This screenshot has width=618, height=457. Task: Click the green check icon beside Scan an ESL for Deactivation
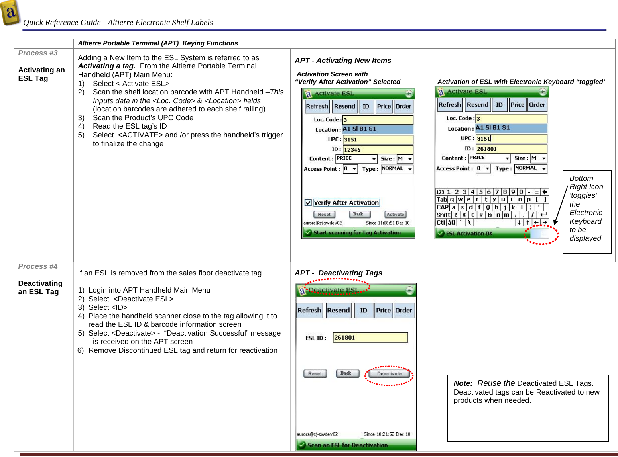(301, 445)
